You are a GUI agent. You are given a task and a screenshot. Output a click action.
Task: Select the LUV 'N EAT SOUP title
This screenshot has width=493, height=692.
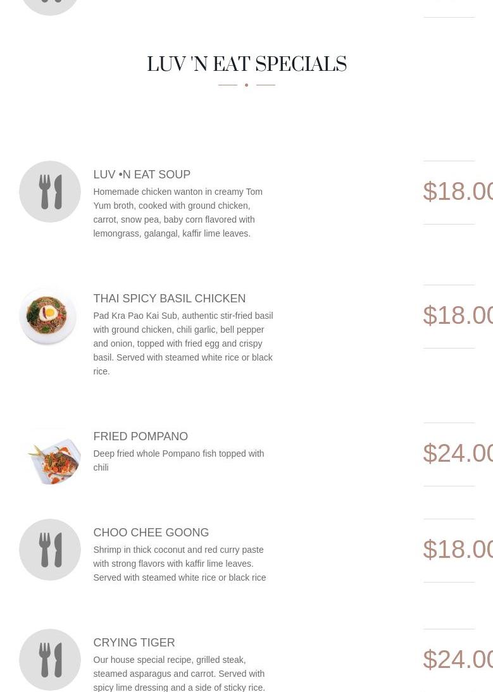click(x=142, y=175)
